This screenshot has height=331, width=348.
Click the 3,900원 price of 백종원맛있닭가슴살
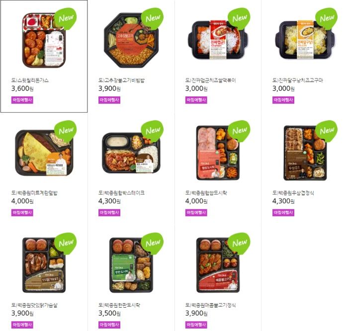pyautogui.click(x=22, y=314)
